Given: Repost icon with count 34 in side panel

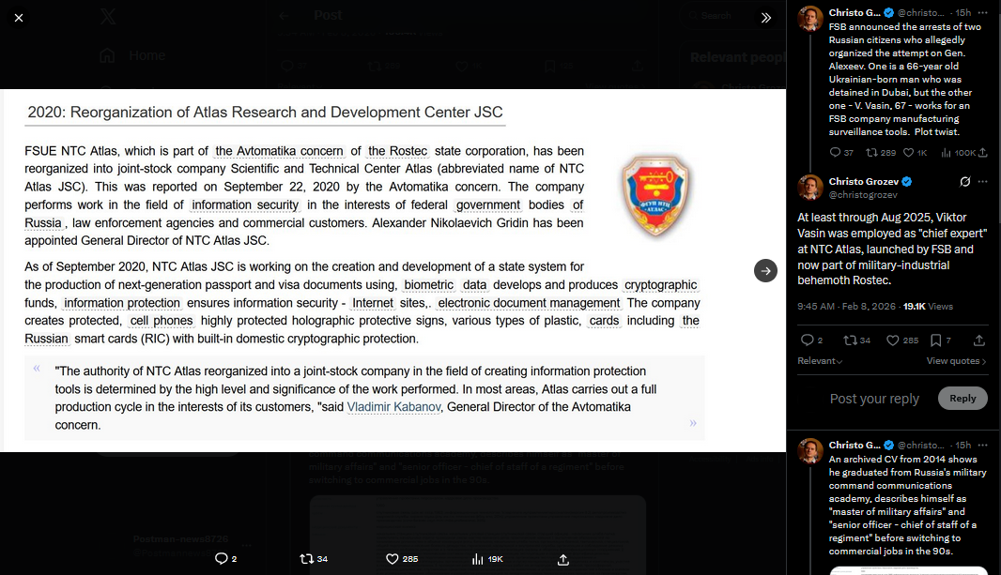Looking at the screenshot, I should tap(856, 340).
